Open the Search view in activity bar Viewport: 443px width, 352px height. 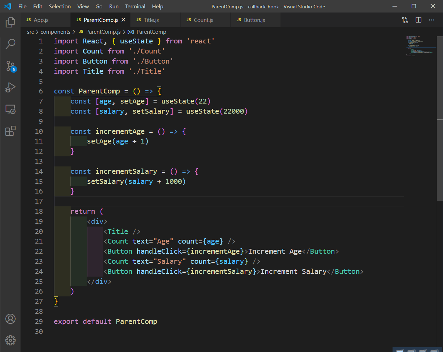click(x=10, y=44)
